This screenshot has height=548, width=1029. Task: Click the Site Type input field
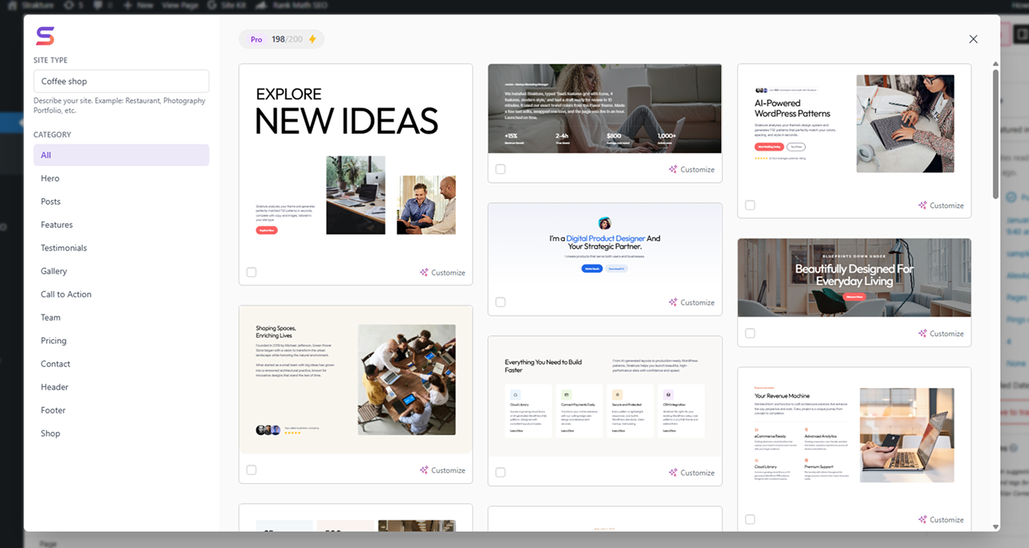point(121,81)
